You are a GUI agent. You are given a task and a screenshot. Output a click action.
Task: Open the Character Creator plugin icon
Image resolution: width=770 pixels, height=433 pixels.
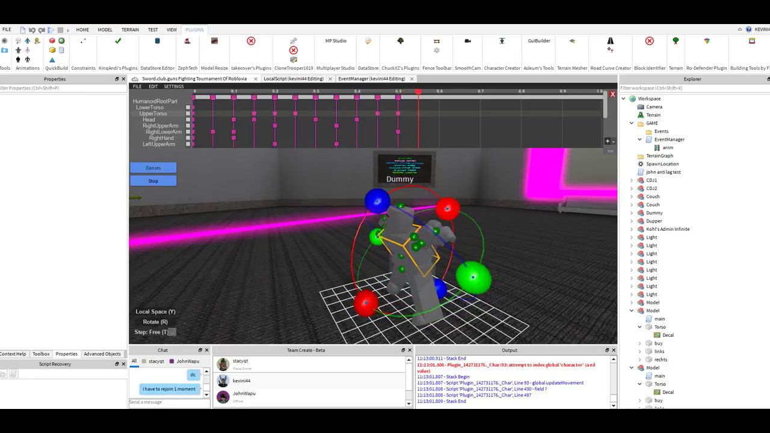pyautogui.click(x=502, y=41)
